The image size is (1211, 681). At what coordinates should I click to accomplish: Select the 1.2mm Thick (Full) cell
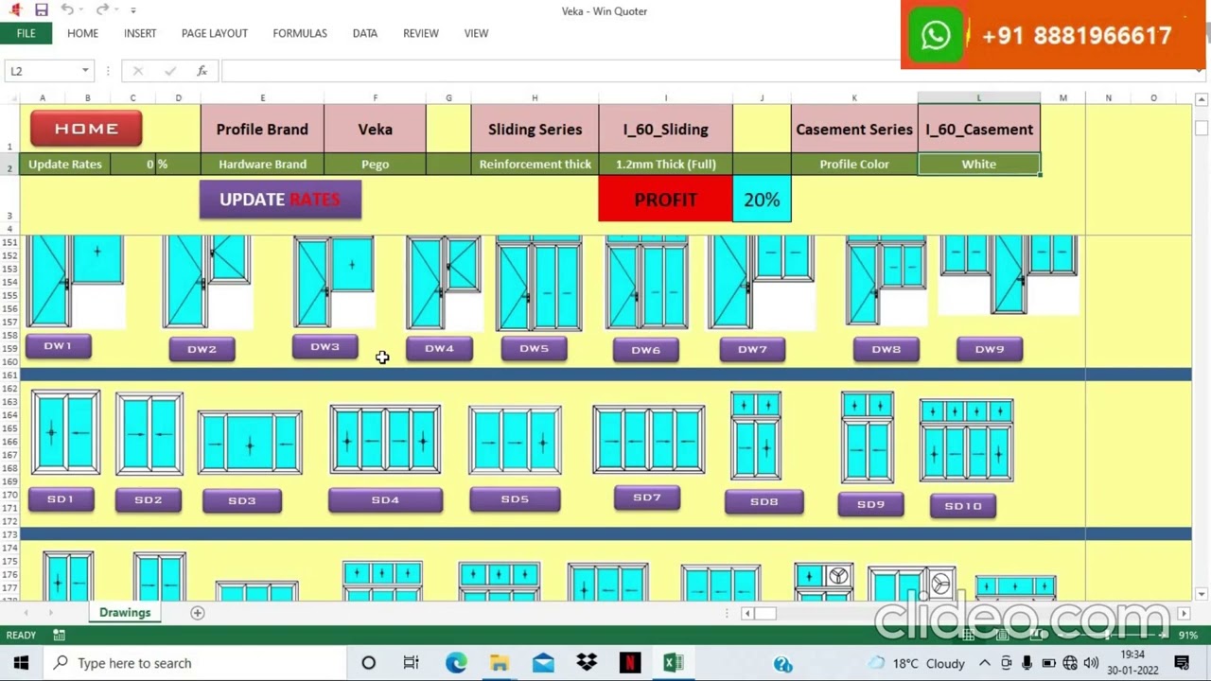[665, 165]
